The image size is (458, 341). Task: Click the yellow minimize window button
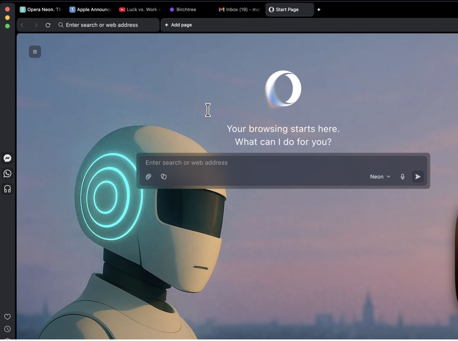point(7,18)
